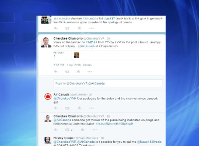Retweet the 'Stuck on the tarmac' tweet
Screen dimensions: 199x146
[67, 72]
